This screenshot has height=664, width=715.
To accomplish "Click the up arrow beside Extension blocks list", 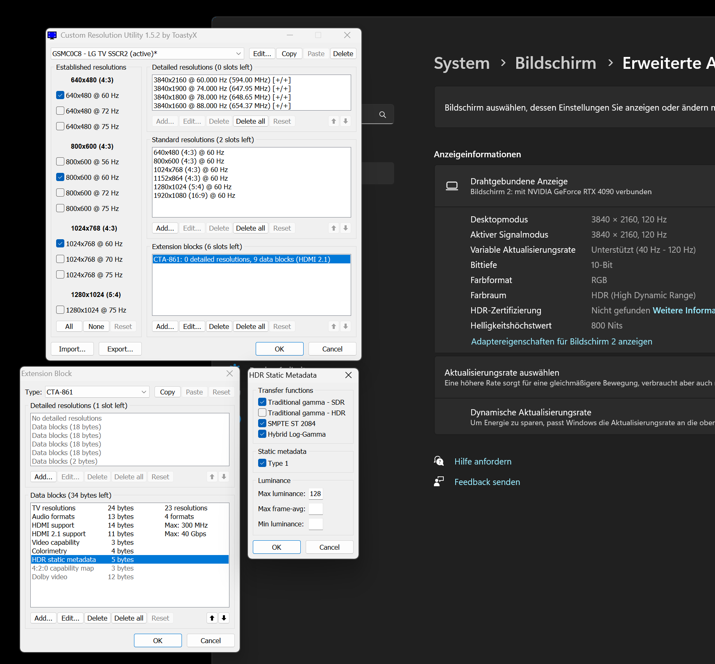I will 334,326.
